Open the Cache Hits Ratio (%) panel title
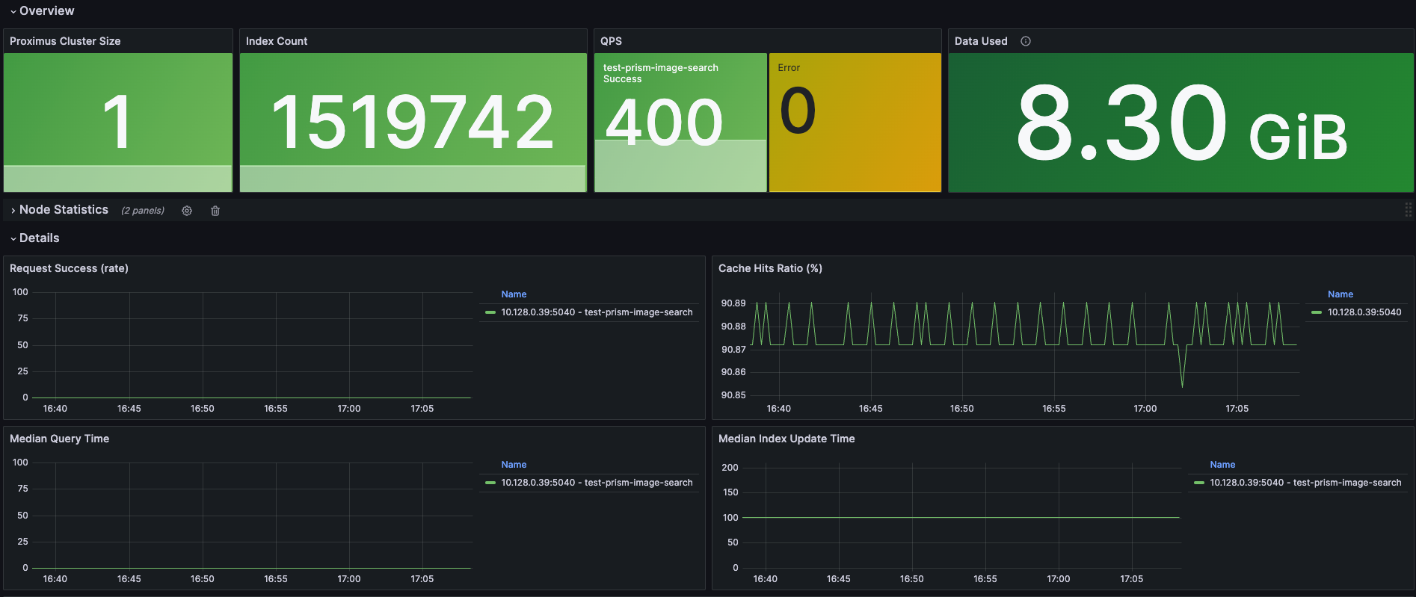This screenshot has height=597, width=1416. [x=770, y=268]
